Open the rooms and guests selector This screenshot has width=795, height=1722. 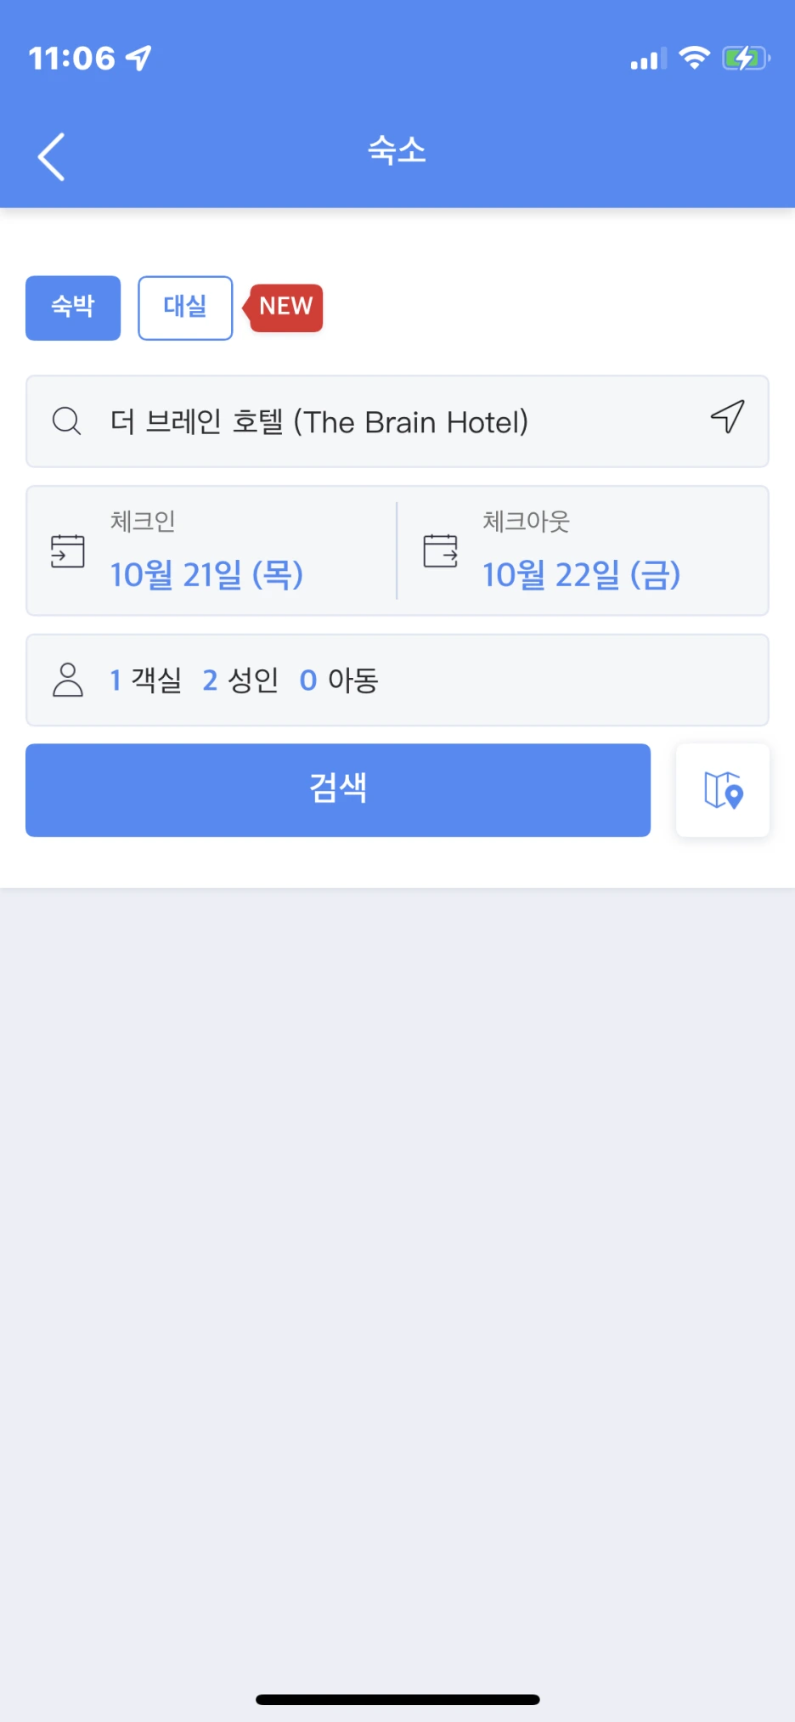(397, 680)
